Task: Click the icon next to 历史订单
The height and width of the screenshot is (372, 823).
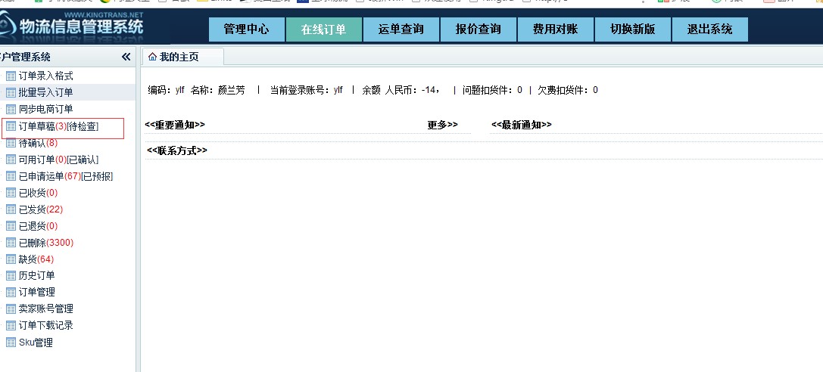Action: (11, 276)
